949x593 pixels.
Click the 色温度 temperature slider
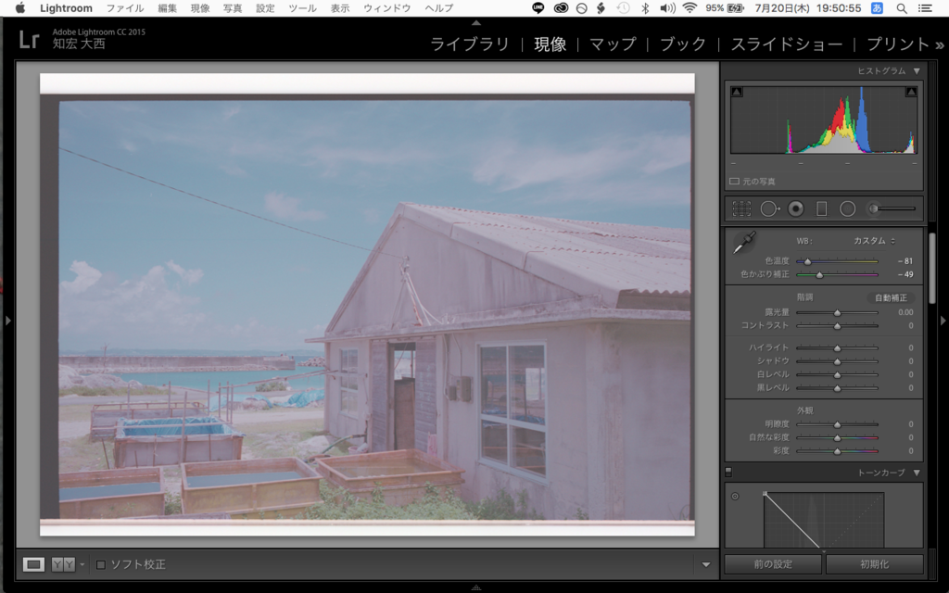pos(837,261)
